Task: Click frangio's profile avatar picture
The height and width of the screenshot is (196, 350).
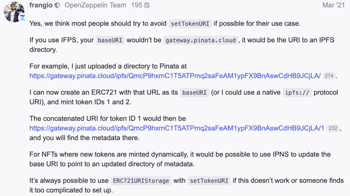Action: (x=13, y=12)
